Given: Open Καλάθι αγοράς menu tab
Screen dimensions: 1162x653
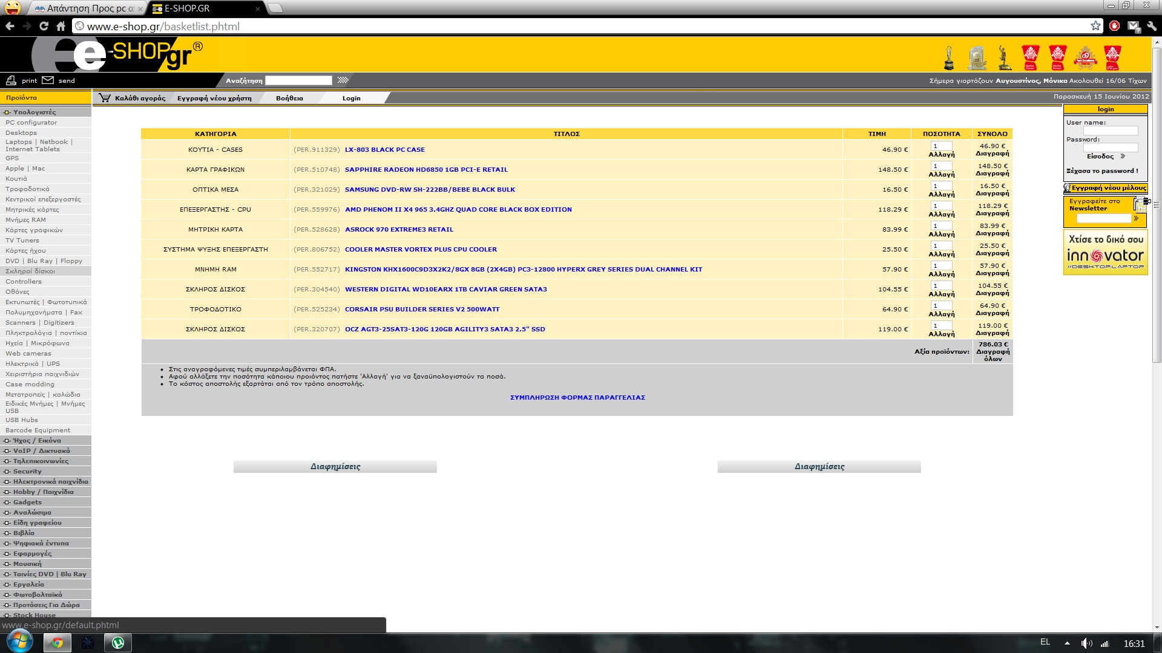Looking at the screenshot, I should click(140, 98).
